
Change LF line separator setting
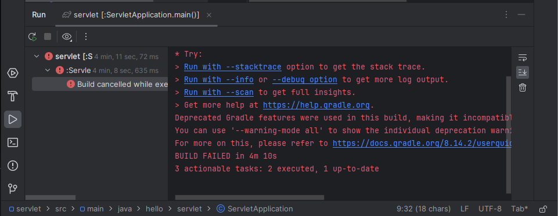(465, 209)
